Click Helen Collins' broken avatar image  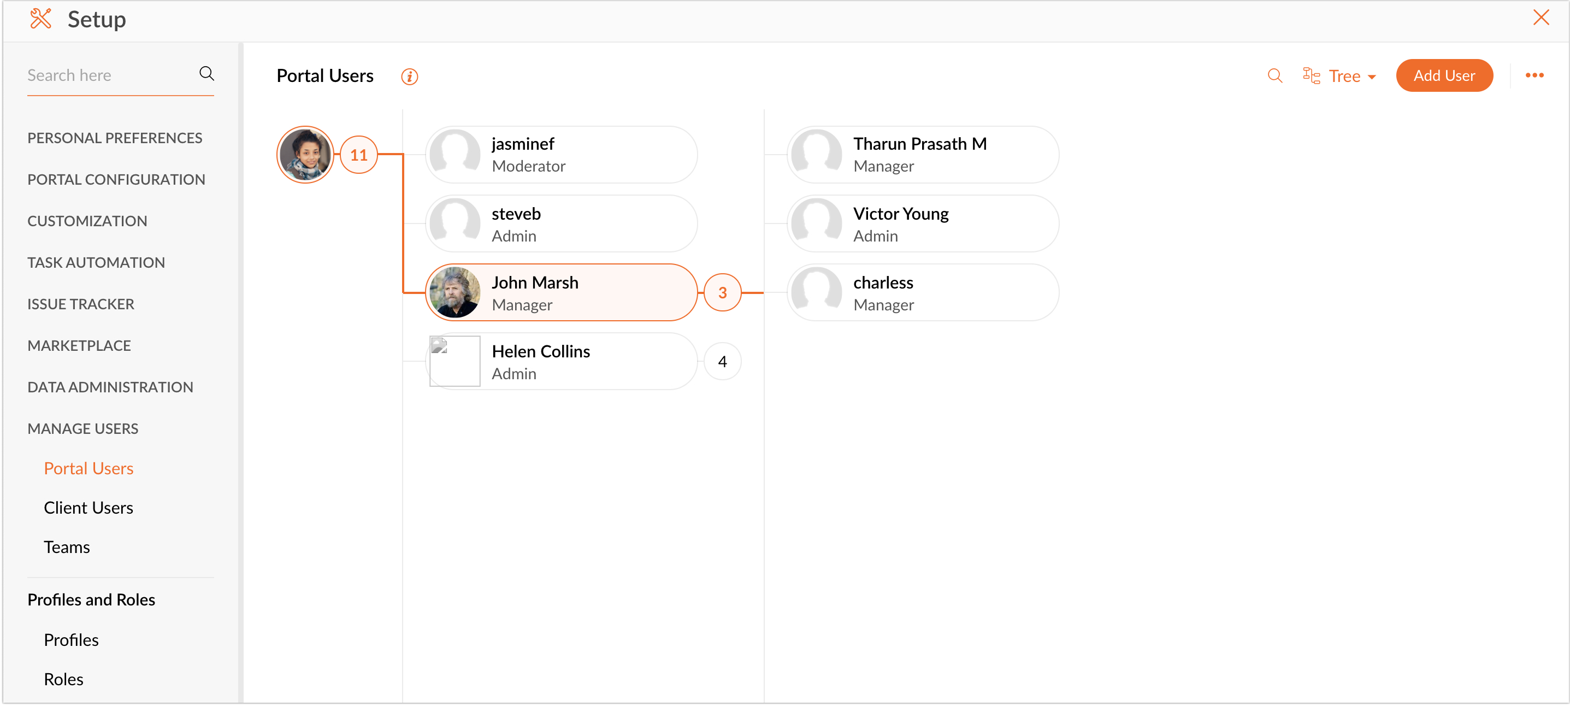coord(455,362)
